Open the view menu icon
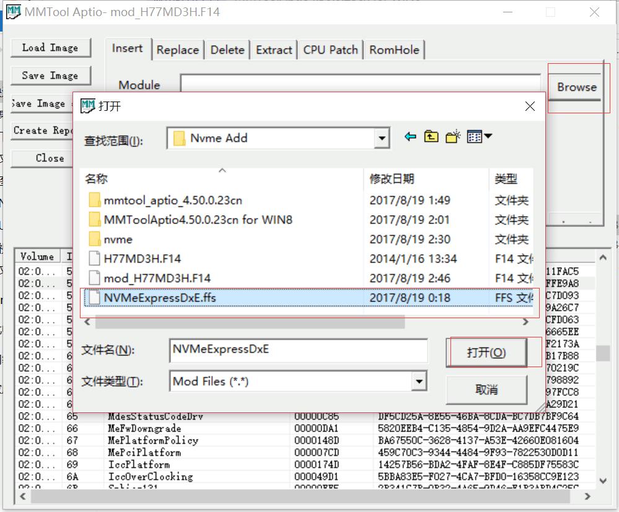The image size is (619, 512). tap(479, 137)
